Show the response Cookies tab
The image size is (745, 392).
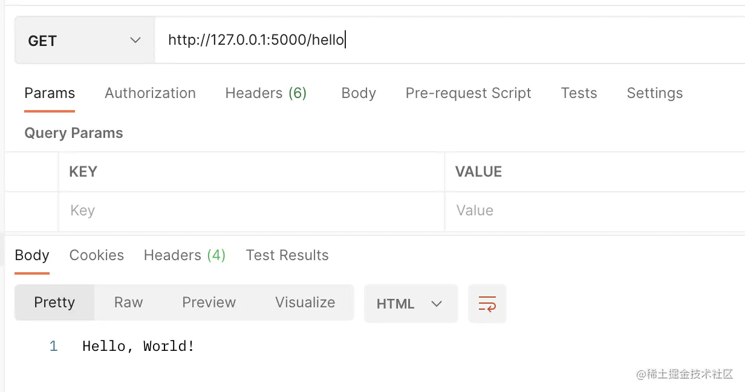click(97, 255)
